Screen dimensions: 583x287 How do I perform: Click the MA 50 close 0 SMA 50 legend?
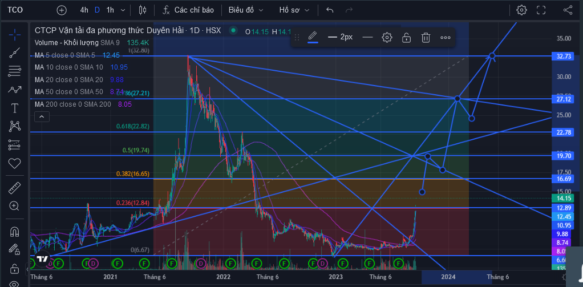pyautogui.click(x=79, y=91)
